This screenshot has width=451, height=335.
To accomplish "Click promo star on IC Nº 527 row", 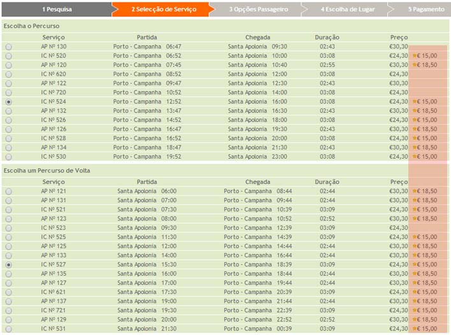I will click(x=415, y=264).
